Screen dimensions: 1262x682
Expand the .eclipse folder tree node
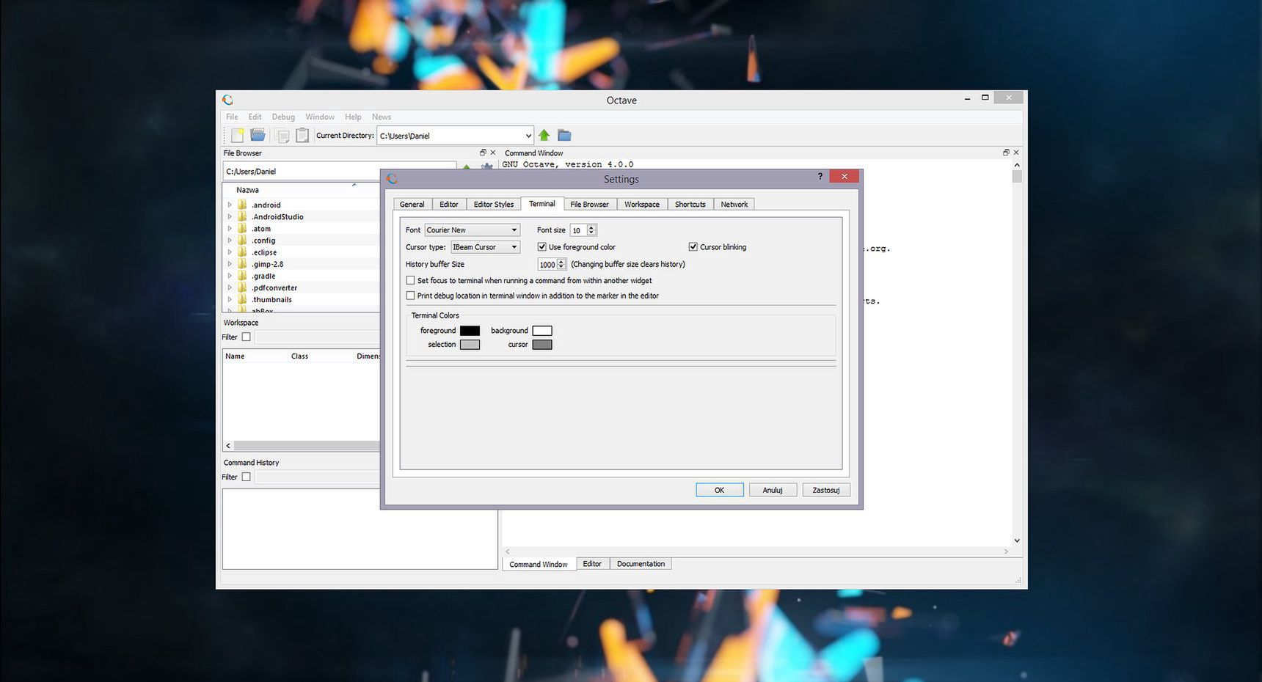pos(230,252)
